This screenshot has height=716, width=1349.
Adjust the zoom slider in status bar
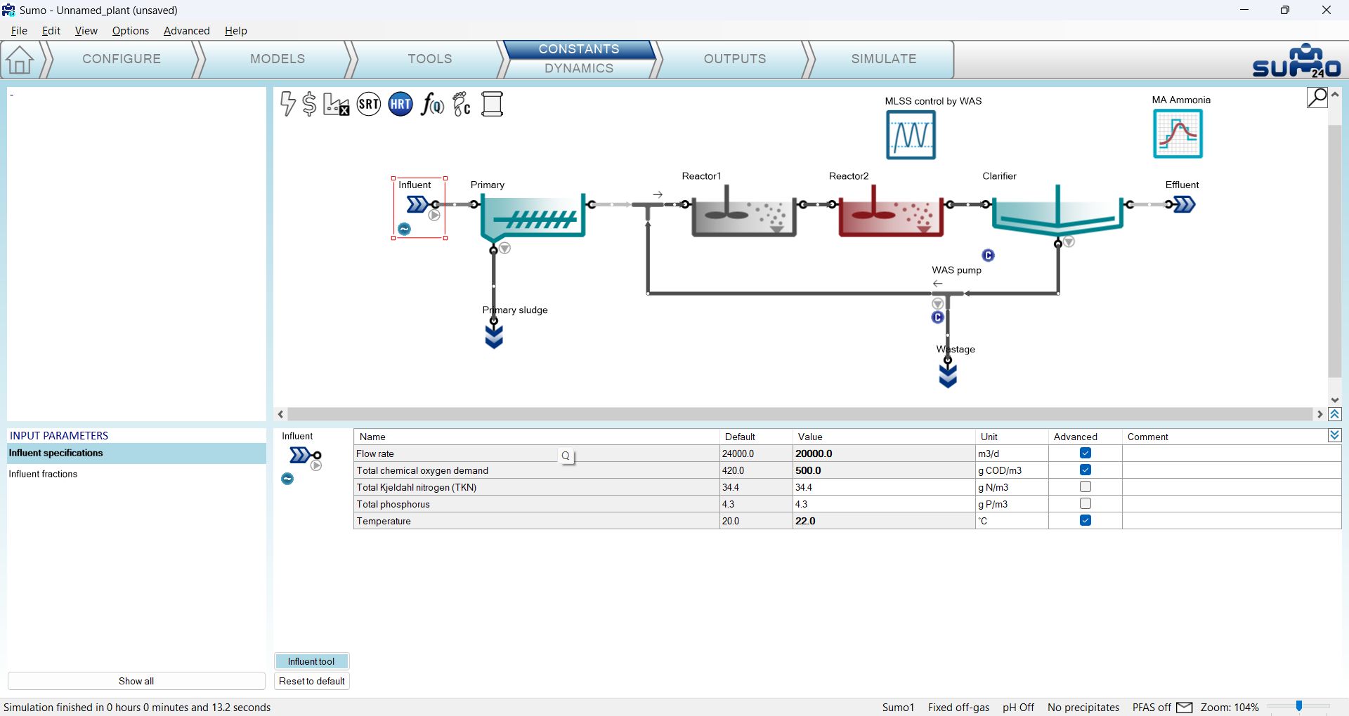1299,707
